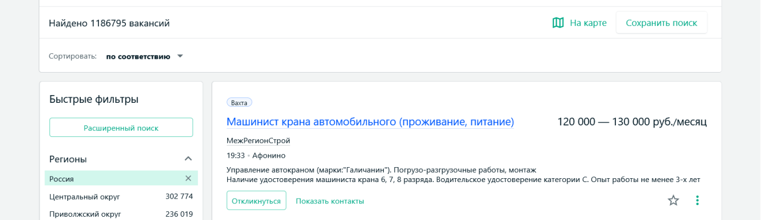Click the Афонино location text
770x220 pixels.
click(268, 156)
